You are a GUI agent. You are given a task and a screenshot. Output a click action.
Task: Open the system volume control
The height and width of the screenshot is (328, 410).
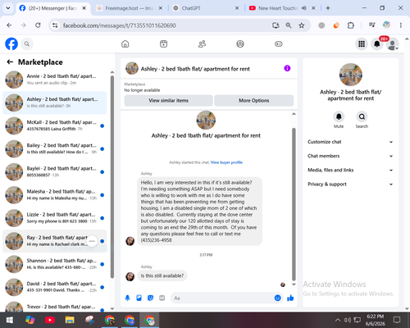pos(347,320)
